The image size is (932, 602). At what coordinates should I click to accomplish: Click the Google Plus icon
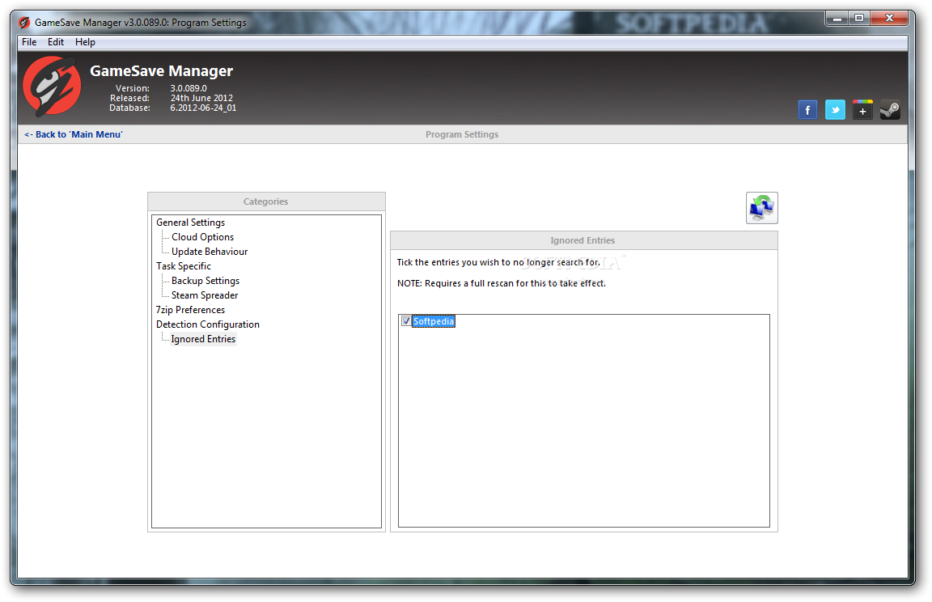pos(862,110)
